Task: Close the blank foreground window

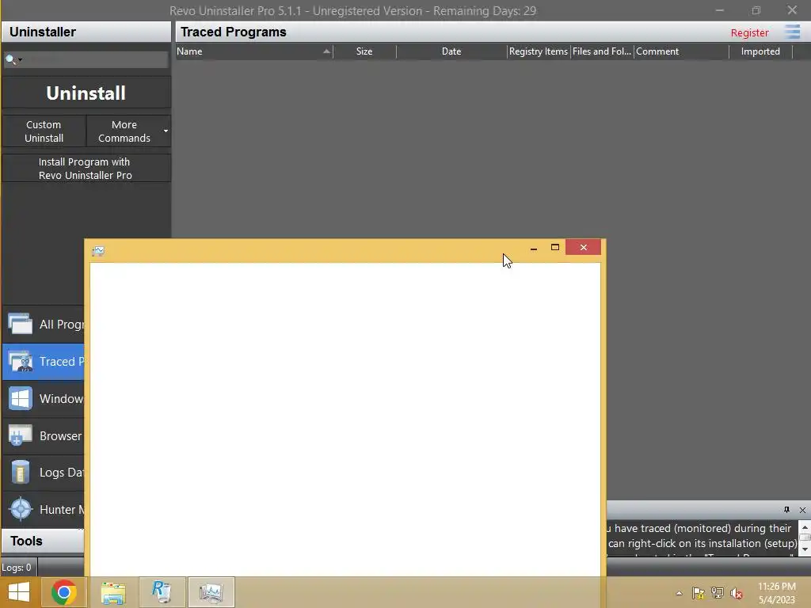Action: pos(584,247)
